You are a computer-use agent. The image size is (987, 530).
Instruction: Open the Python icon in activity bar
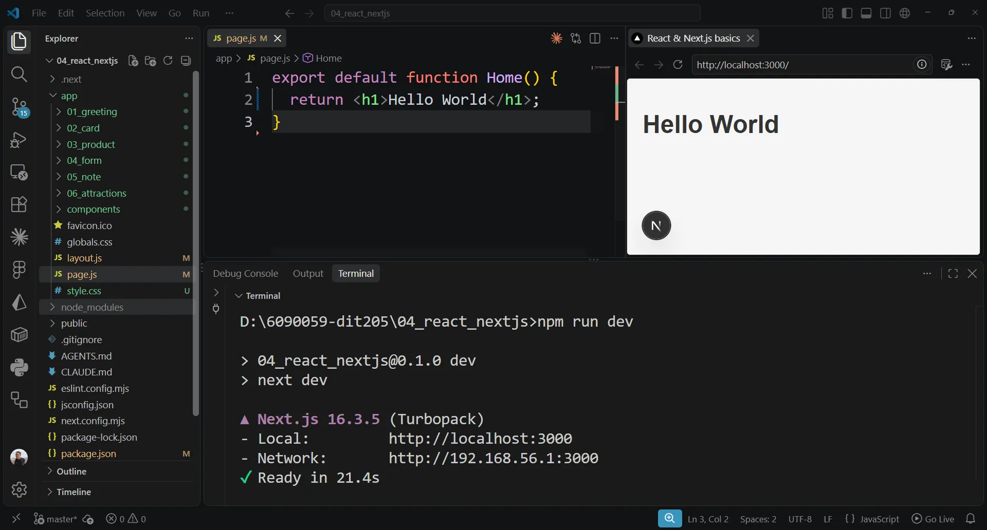(x=19, y=367)
